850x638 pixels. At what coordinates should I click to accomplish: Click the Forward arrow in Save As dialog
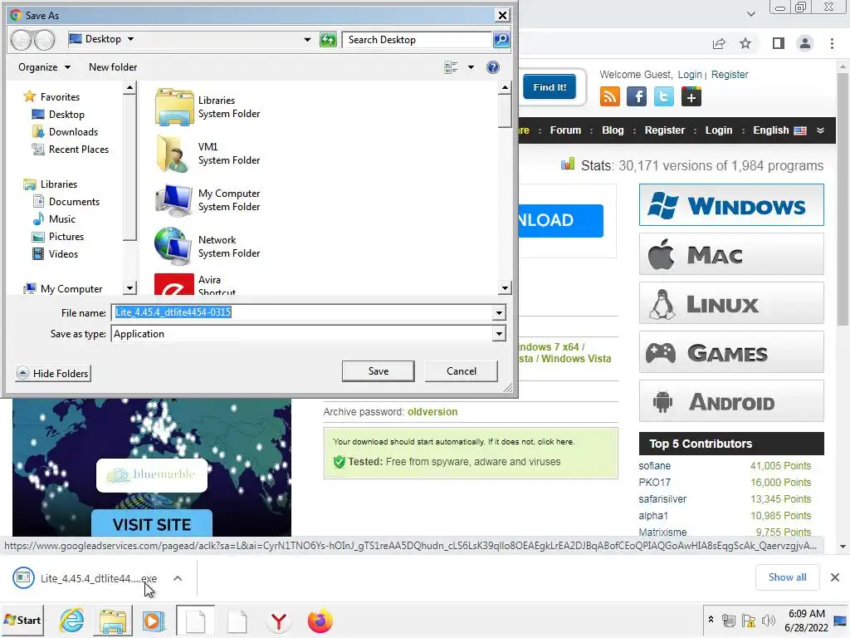45,40
